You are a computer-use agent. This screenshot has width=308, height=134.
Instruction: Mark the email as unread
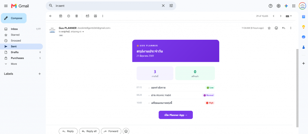pyautogui.click(x=88, y=16)
